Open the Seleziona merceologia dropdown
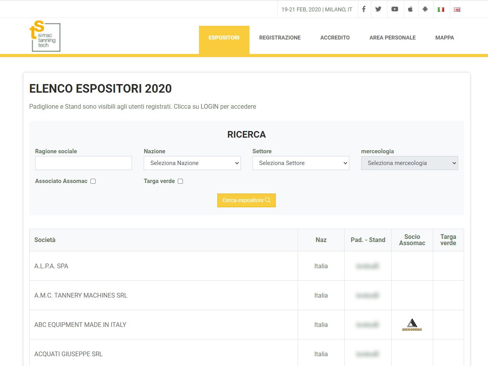This screenshot has height=366, width=488. click(410, 163)
